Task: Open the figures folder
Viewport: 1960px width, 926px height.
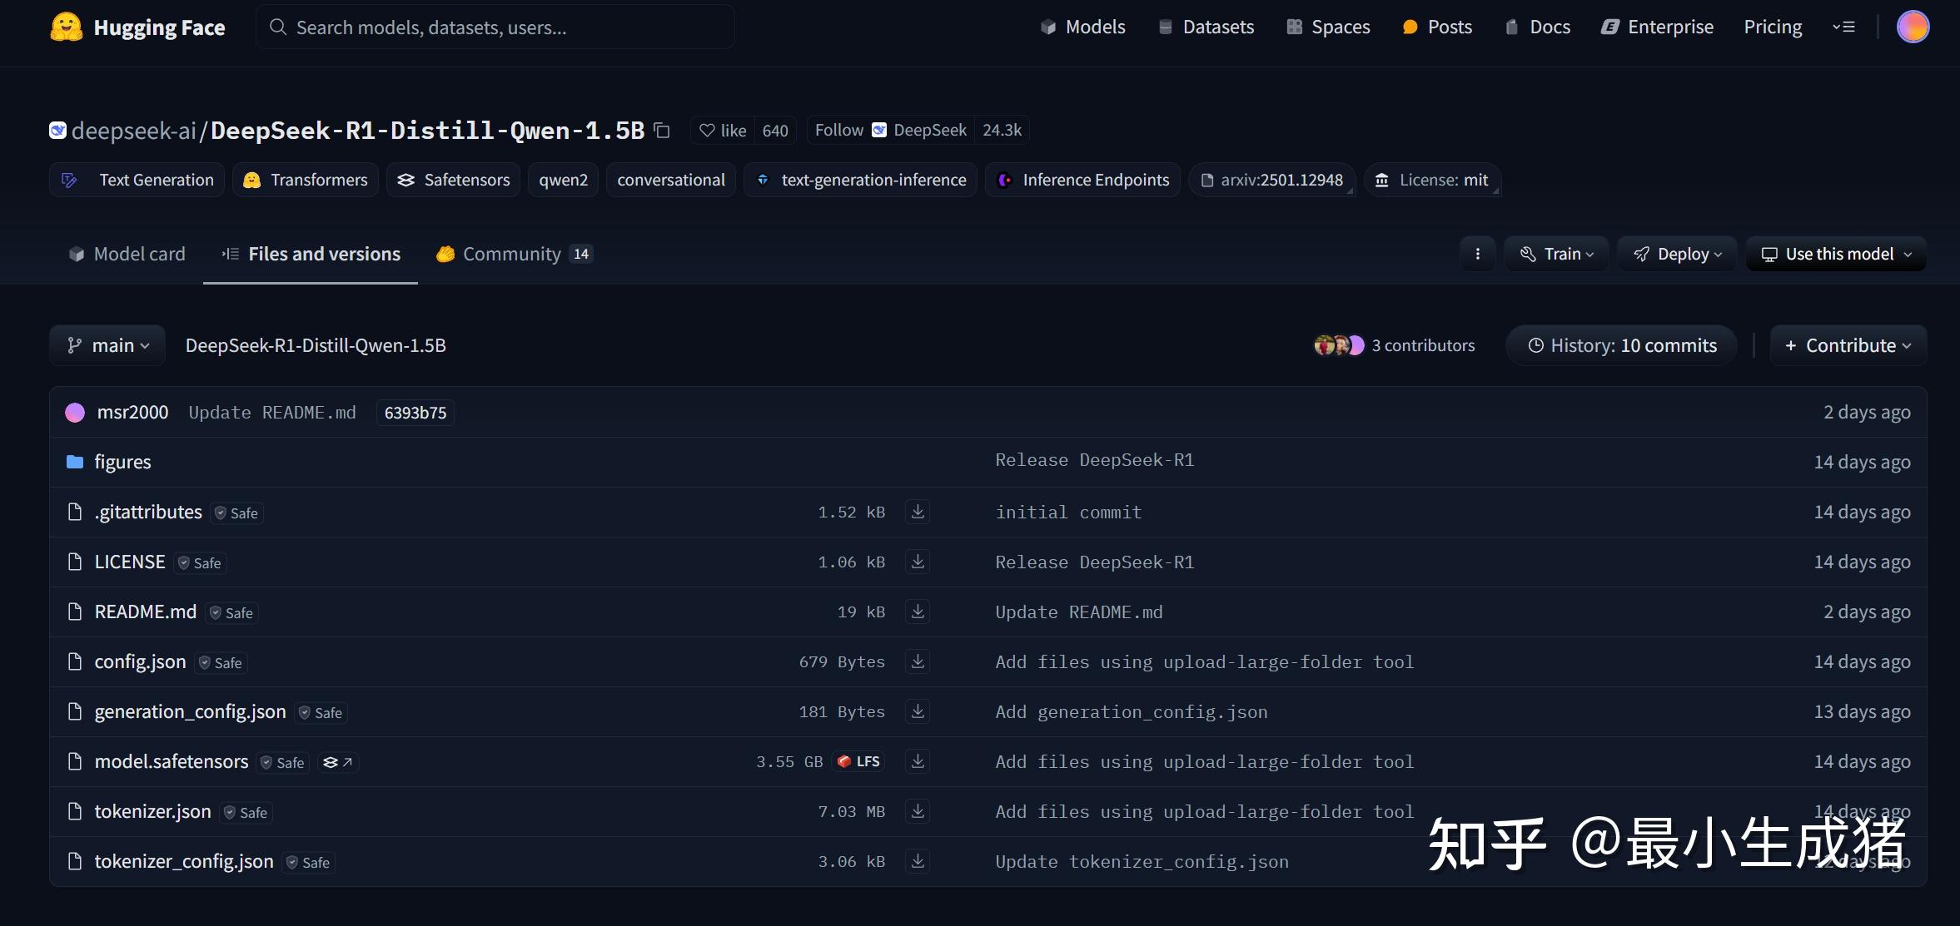Action: click(122, 462)
